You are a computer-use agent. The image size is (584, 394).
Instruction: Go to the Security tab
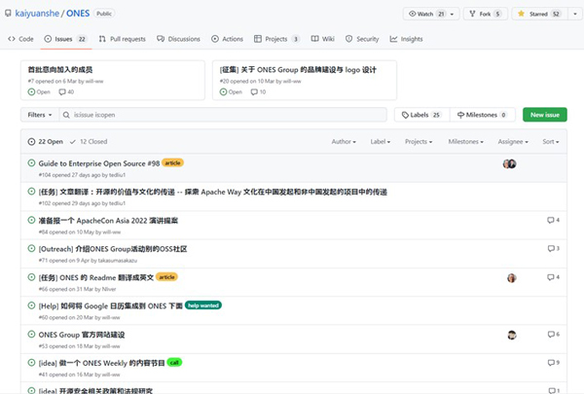click(362, 39)
